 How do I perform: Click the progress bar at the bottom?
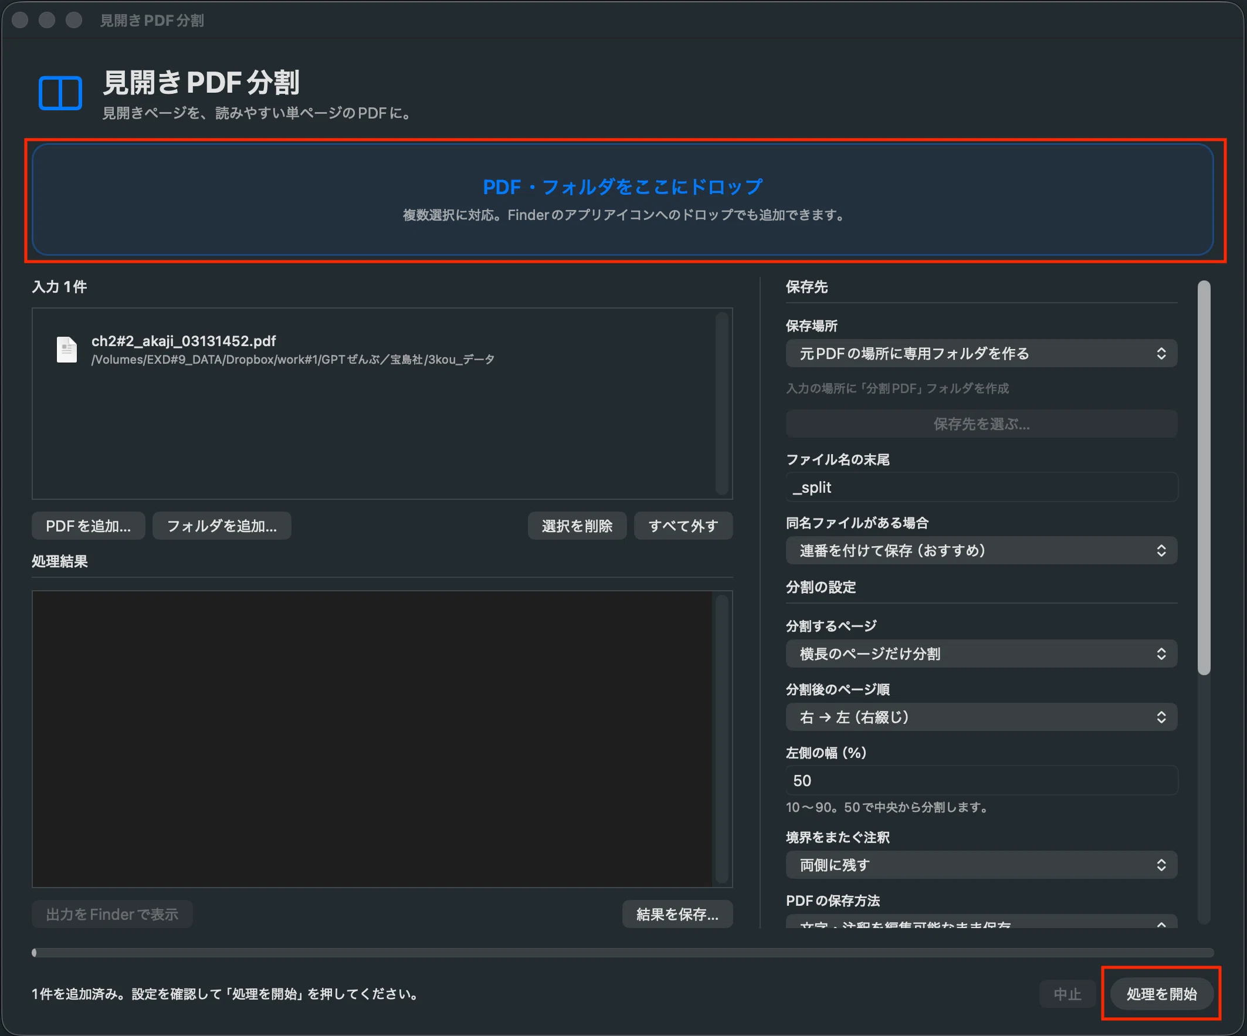point(622,953)
